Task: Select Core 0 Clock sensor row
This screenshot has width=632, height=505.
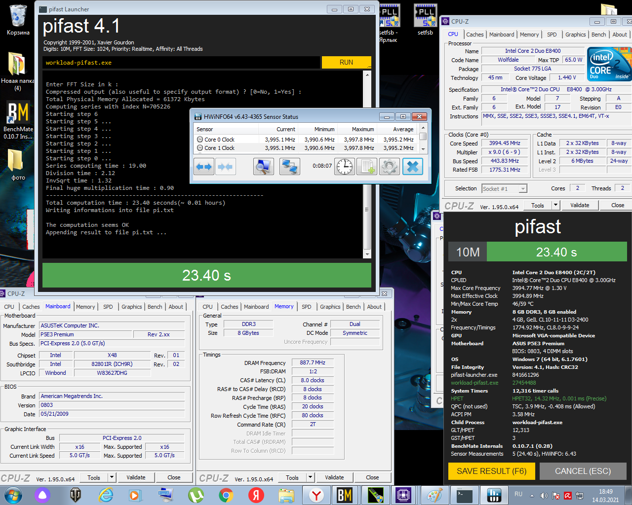Action: point(306,140)
